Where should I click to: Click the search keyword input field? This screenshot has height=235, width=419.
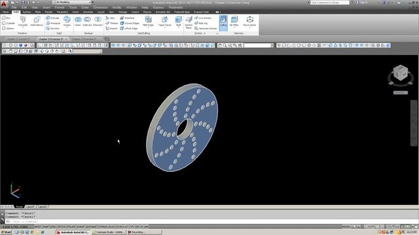point(329,3)
